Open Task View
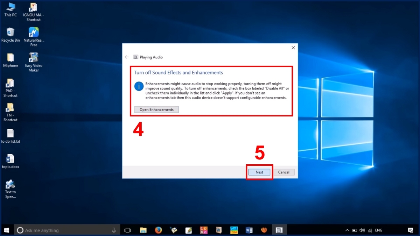Viewport: 420px width, 236px height. (x=128, y=230)
